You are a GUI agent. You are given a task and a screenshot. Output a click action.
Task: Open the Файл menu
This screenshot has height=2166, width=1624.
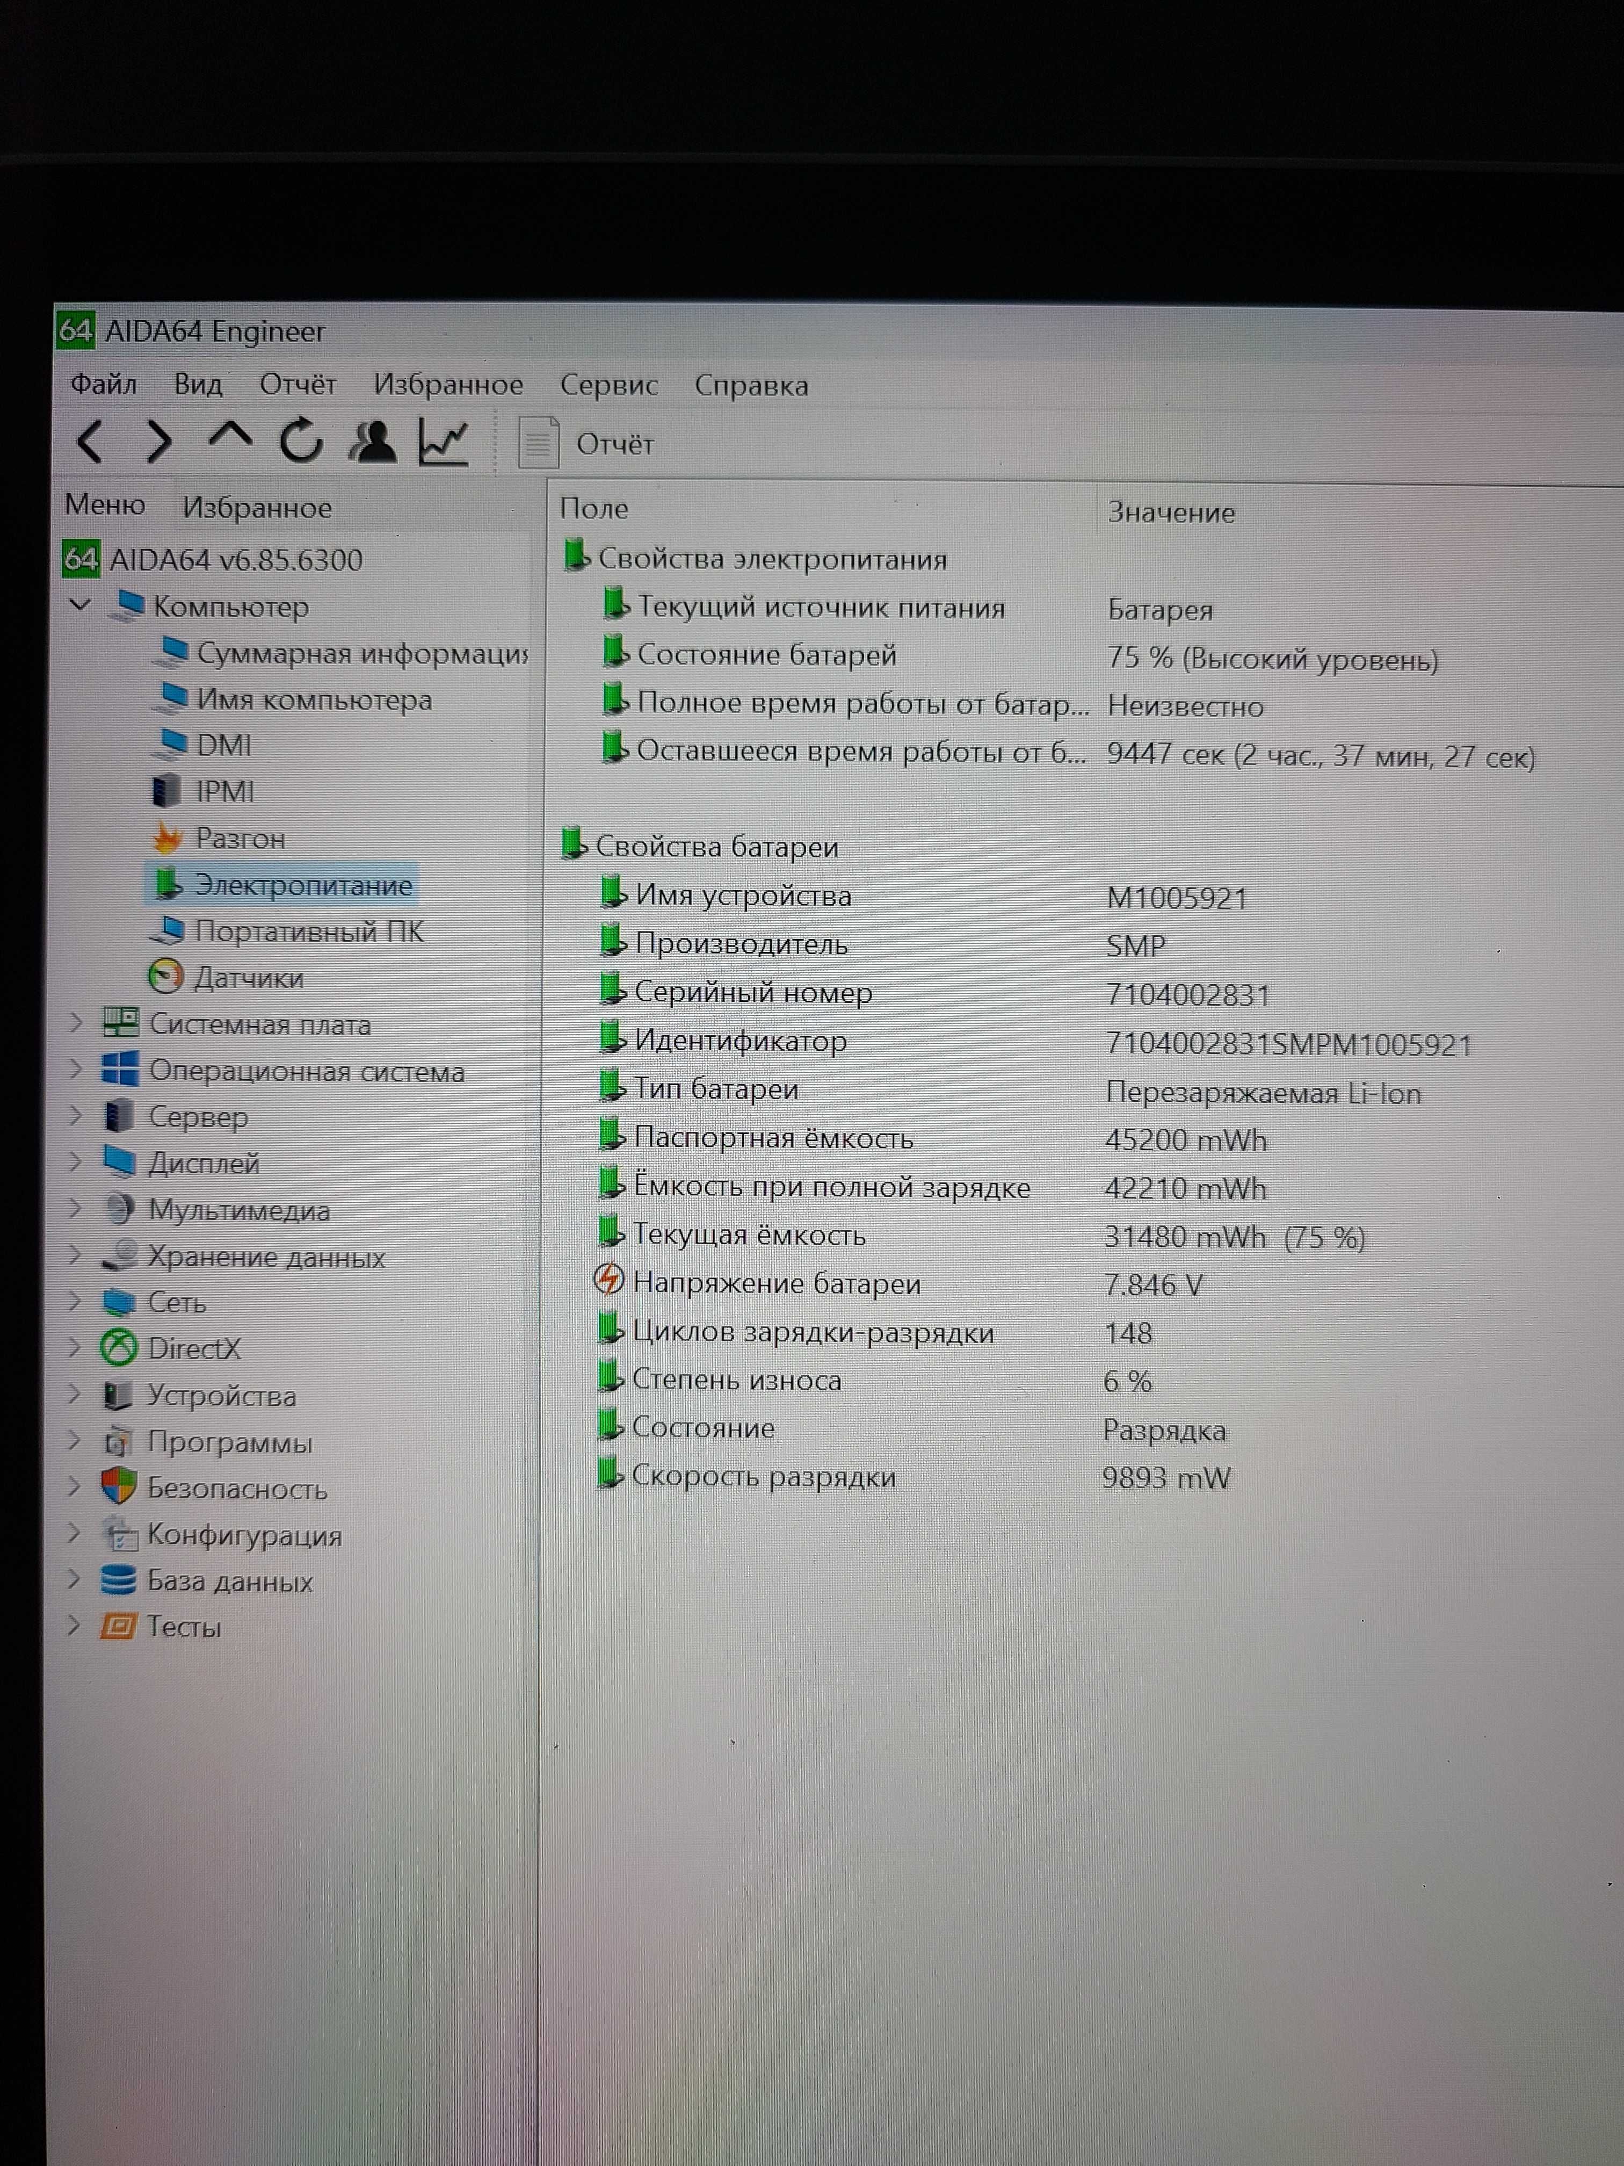(x=104, y=384)
